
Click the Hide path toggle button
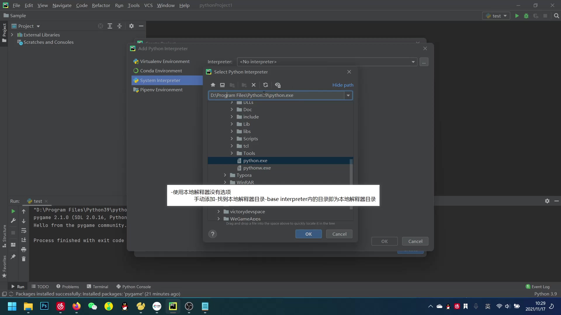pyautogui.click(x=342, y=85)
